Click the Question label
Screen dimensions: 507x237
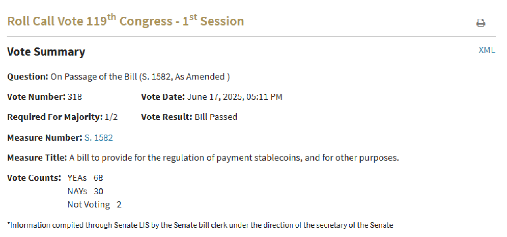pyautogui.click(x=28, y=77)
